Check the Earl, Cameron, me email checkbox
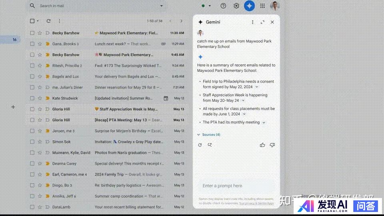The height and width of the screenshot is (216, 384). click(x=32, y=174)
